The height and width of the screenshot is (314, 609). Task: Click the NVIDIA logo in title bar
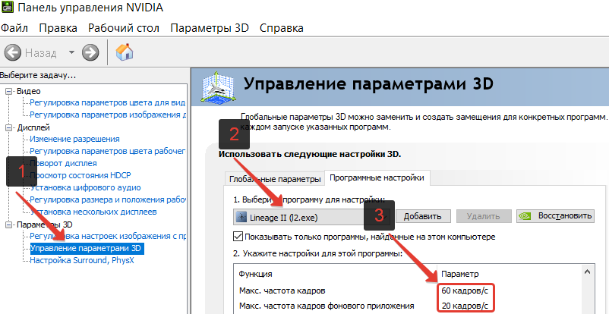coord(8,8)
